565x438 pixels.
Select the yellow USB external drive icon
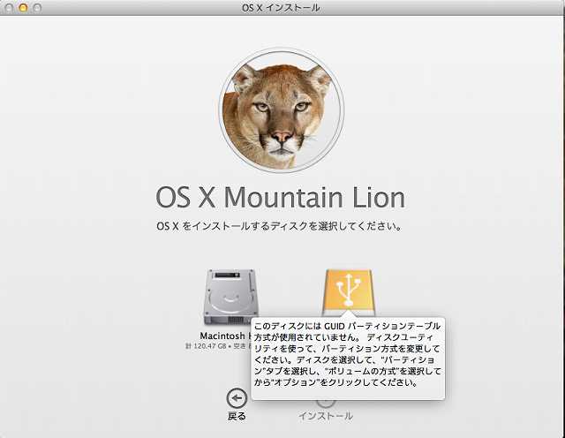tap(349, 293)
